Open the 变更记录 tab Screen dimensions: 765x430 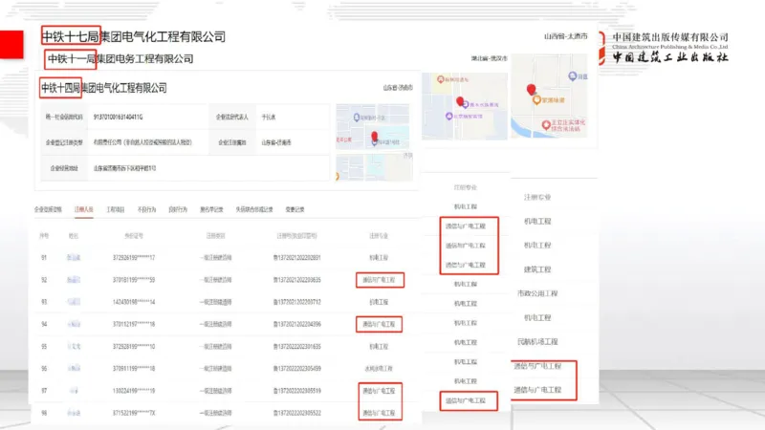[x=295, y=209]
